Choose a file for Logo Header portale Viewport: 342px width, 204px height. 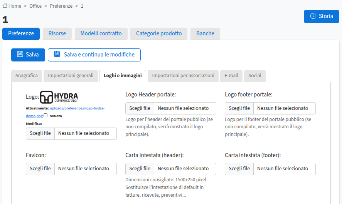click(140, 108)
